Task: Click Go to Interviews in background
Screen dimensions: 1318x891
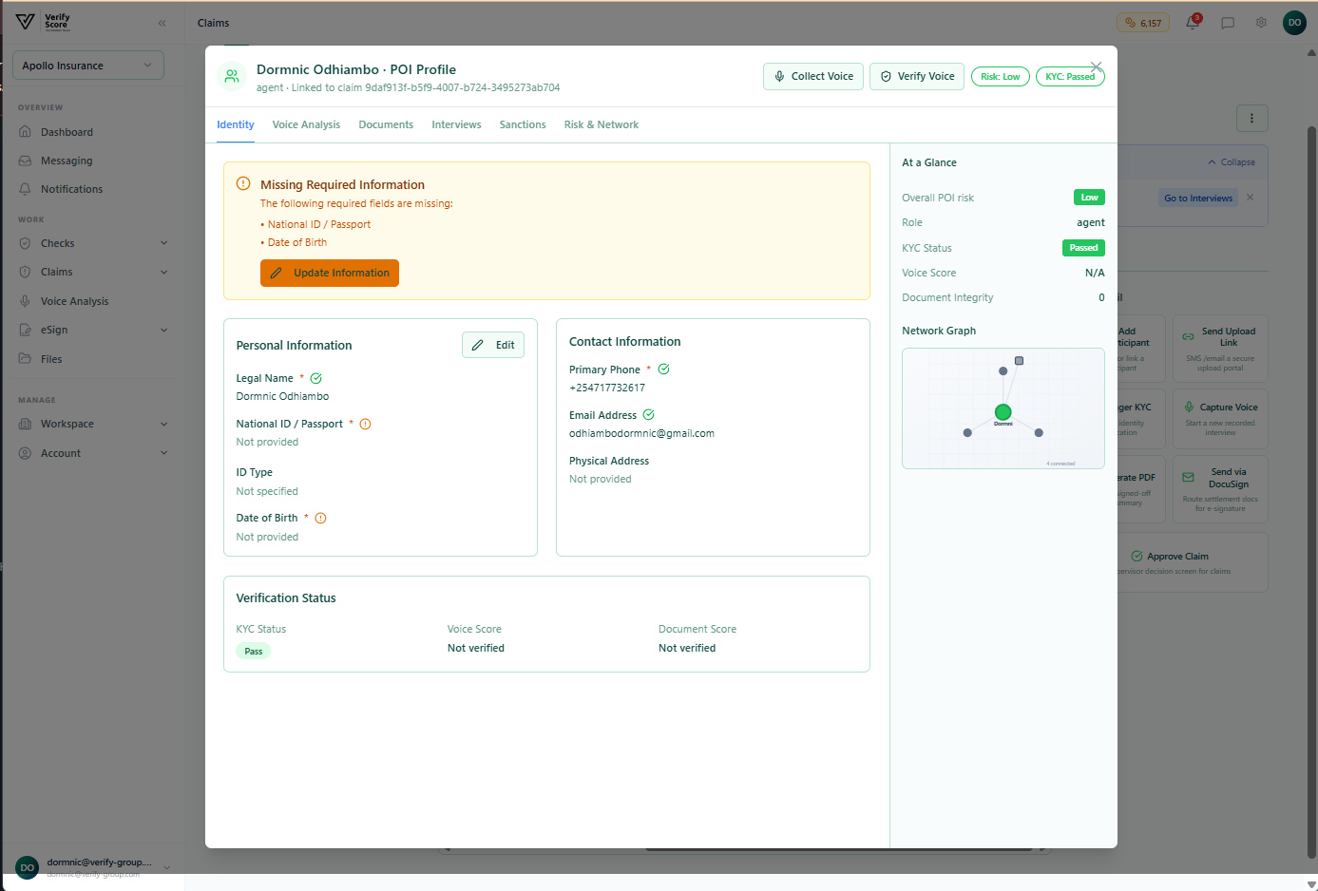Action: click(x=1198, y=198)
